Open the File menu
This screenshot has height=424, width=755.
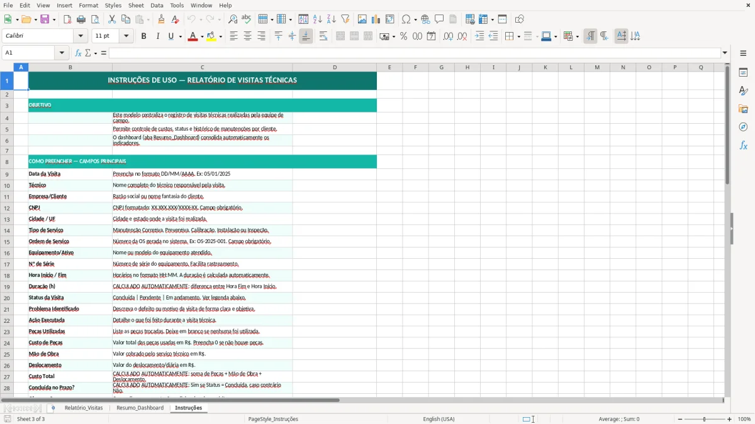click(x=8, y=5)
